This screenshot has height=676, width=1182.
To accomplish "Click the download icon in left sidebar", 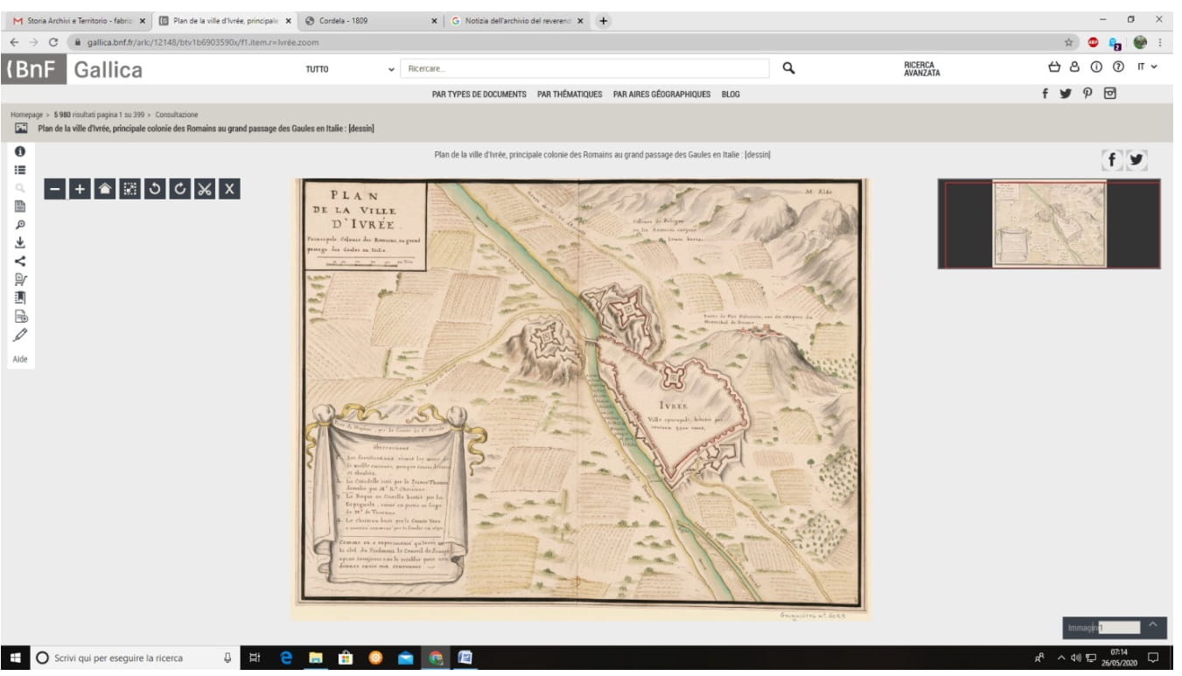I will [x=20, y=242].
